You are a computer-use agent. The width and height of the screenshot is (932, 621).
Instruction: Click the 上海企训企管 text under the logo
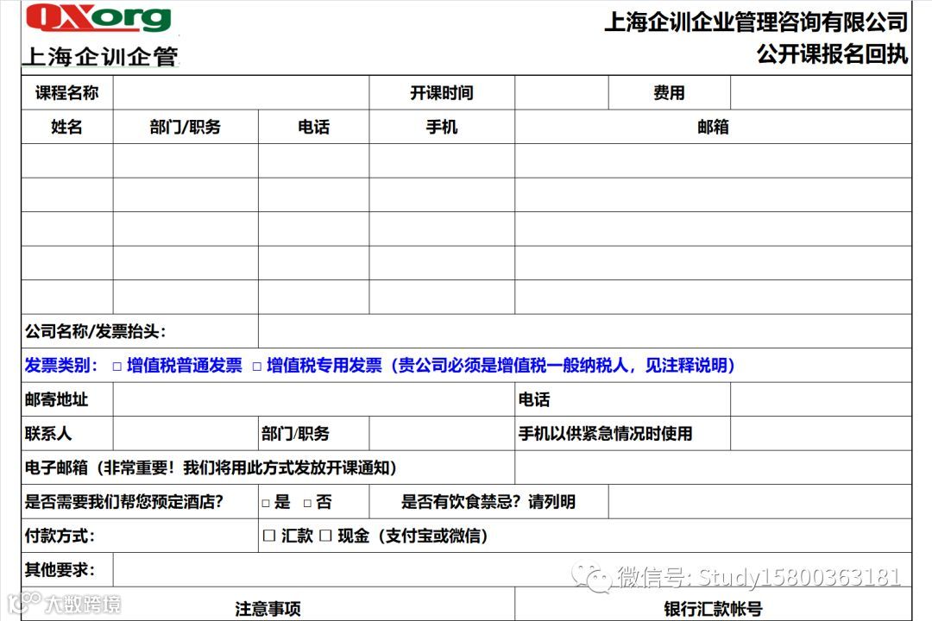[x=101, y=56]
